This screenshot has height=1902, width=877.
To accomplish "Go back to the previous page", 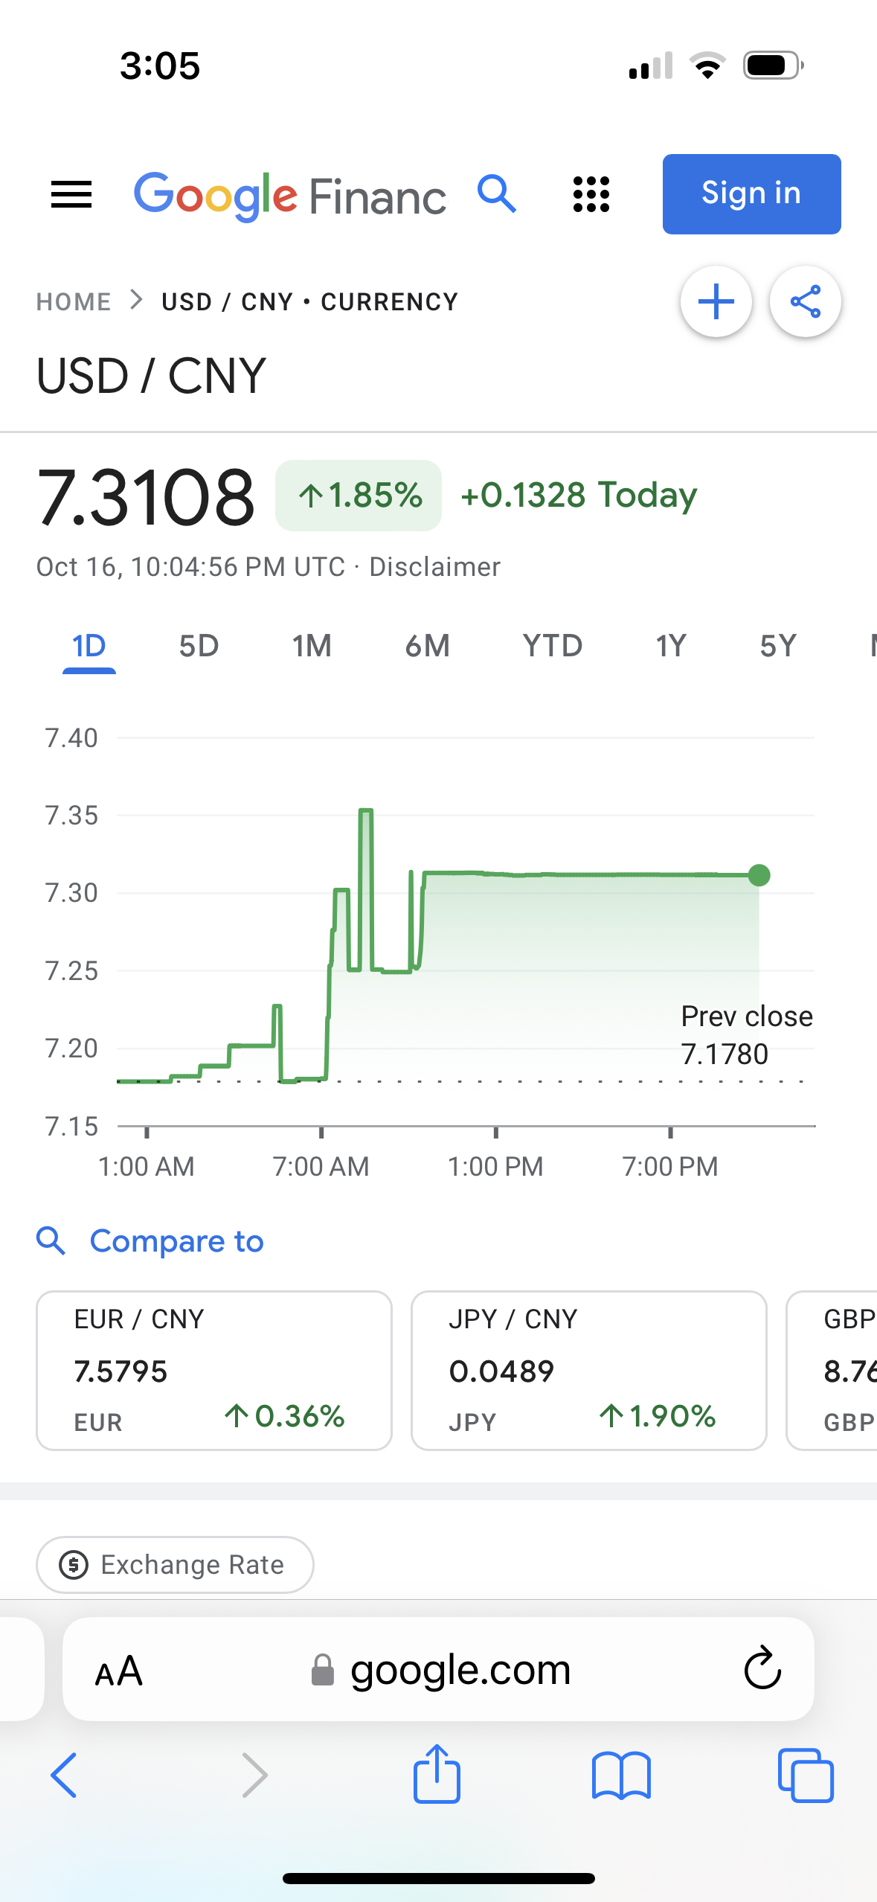I will tap(64, 1775).
